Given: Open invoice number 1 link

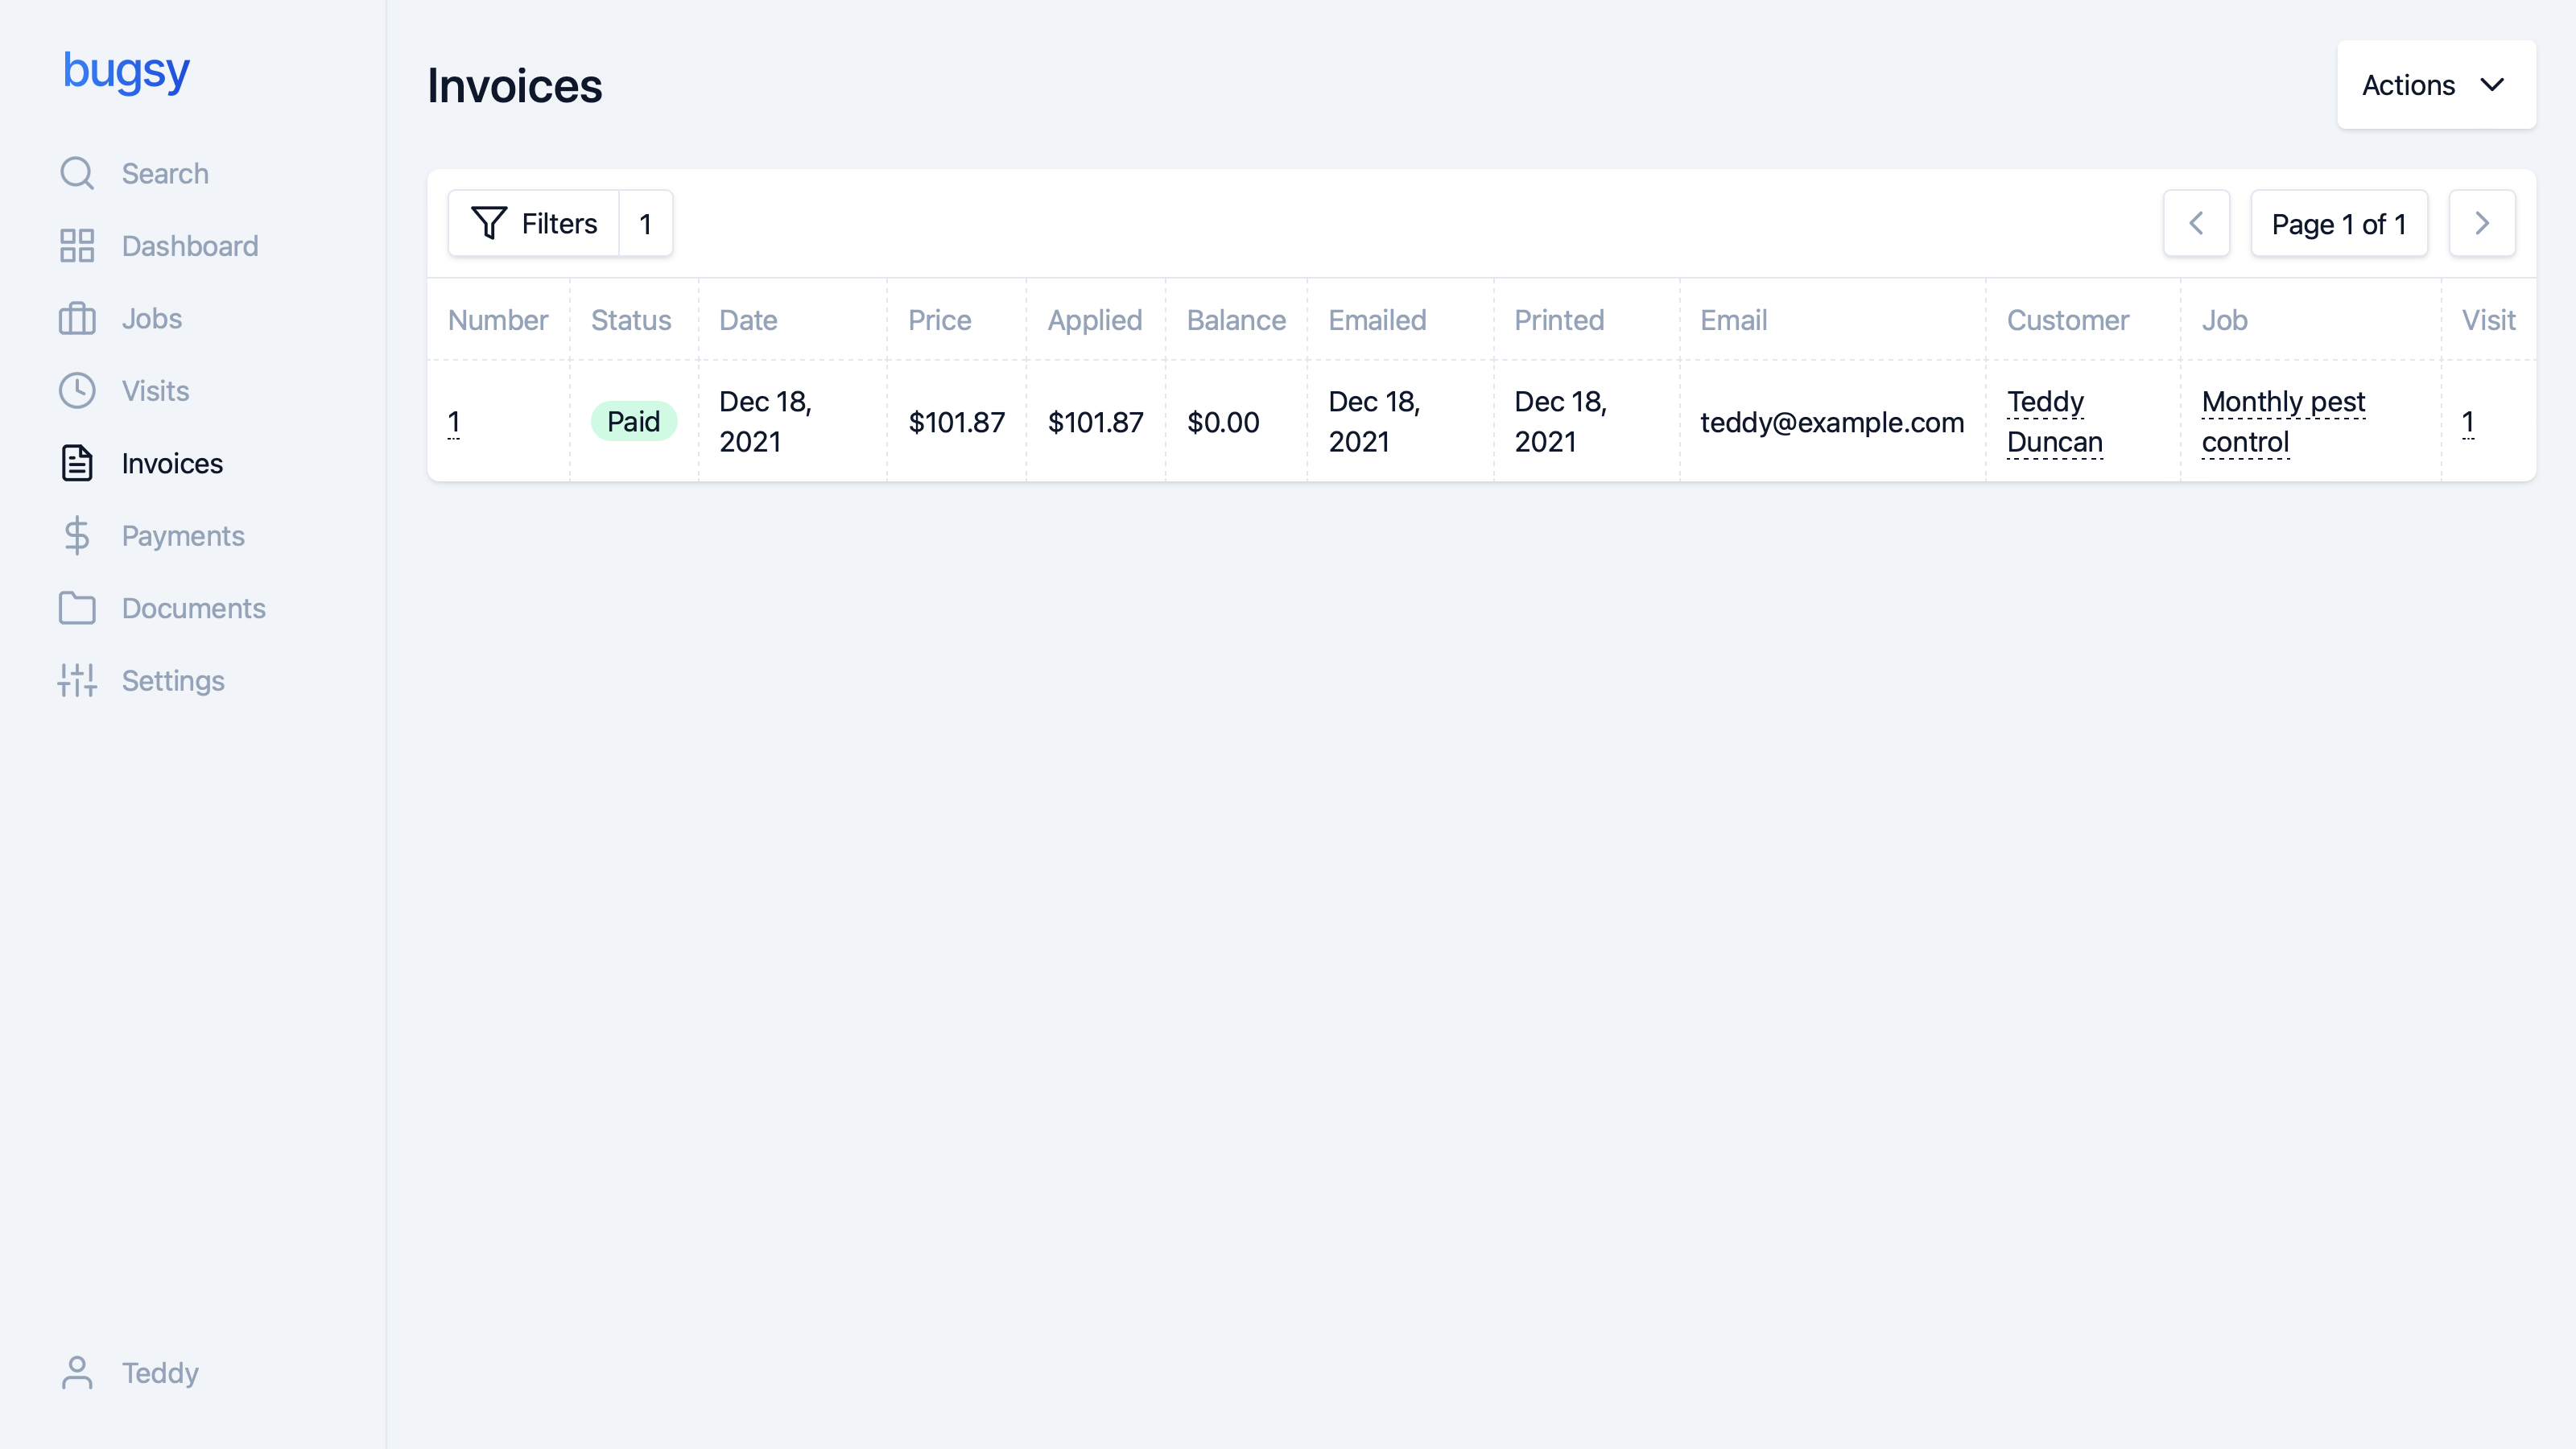Looking at the screenshot, I should pos(454,422).
